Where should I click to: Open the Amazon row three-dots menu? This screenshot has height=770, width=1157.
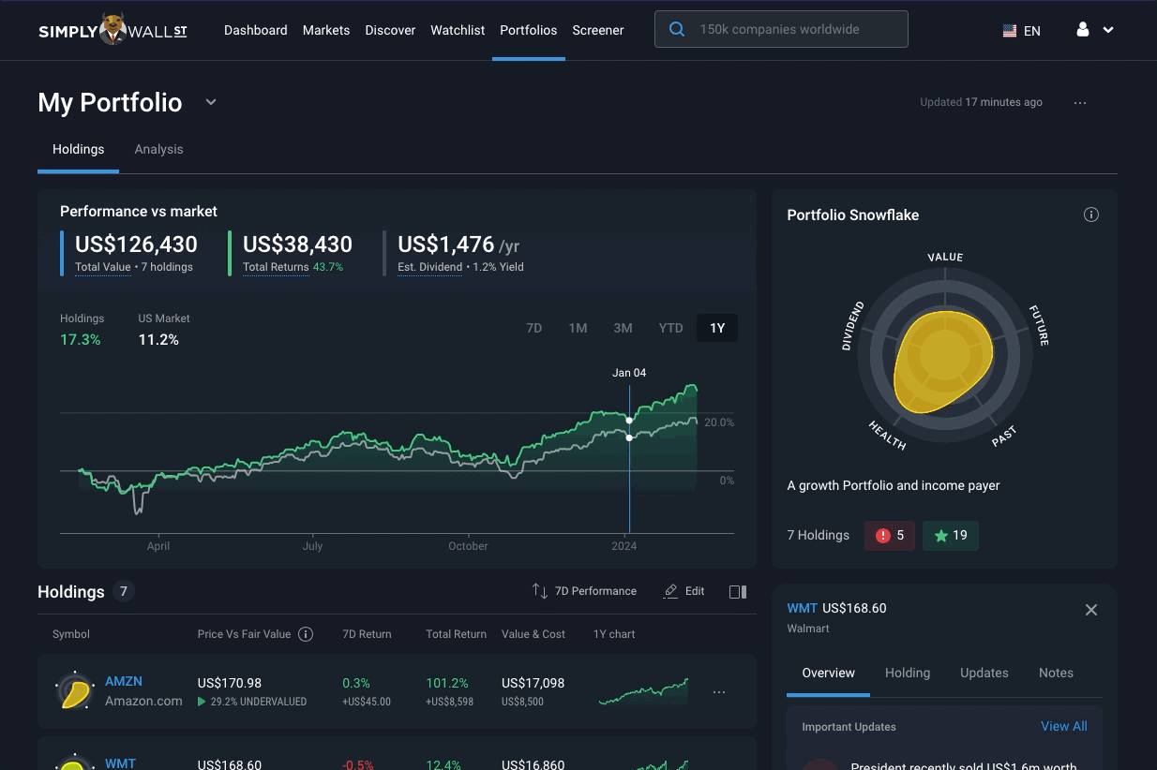(x=719, y=692)
